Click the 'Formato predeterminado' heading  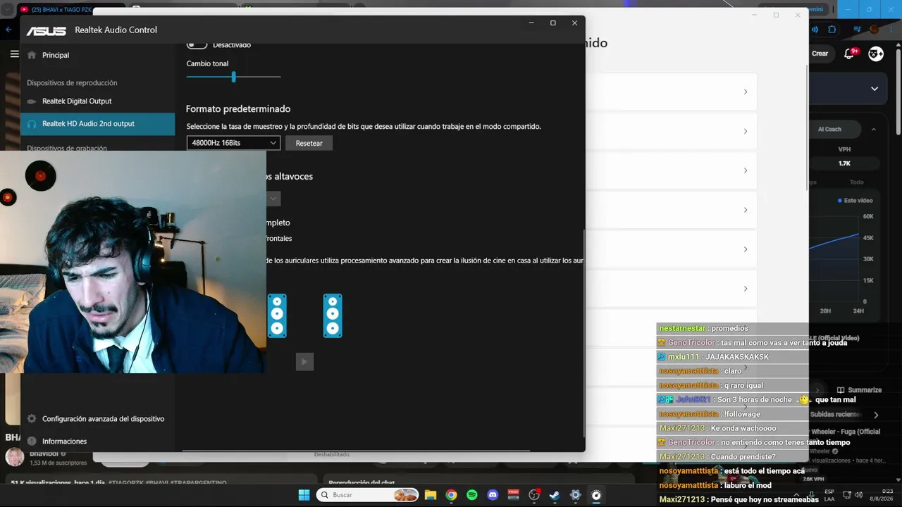click(x=238, y=109)
